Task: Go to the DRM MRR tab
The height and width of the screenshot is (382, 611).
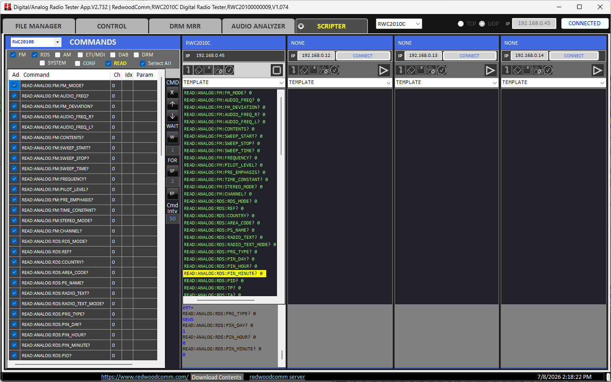Action: click(x=185, y=26)
